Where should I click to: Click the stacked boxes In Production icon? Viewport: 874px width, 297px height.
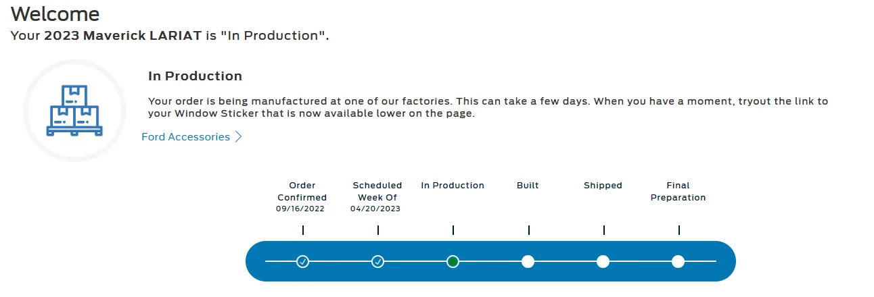tap(74, 110)
